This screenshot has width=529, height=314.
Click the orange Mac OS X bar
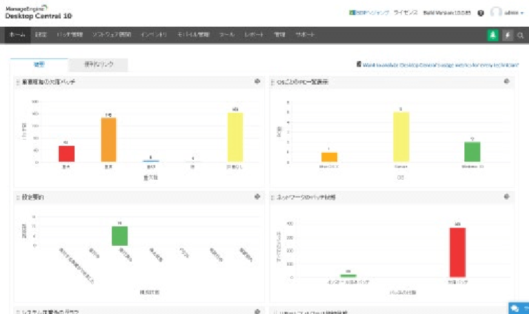[329, 157]
